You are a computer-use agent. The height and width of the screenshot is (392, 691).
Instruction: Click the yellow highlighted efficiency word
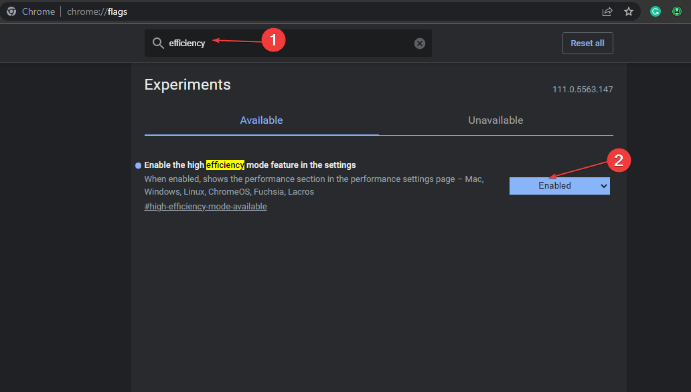(x=225, y=165)
